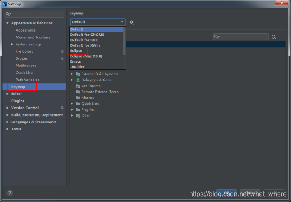Screen dimensions: 291x202
Task: Open the help question mark button
Action: pyautogui.click(x=10, y=193)
